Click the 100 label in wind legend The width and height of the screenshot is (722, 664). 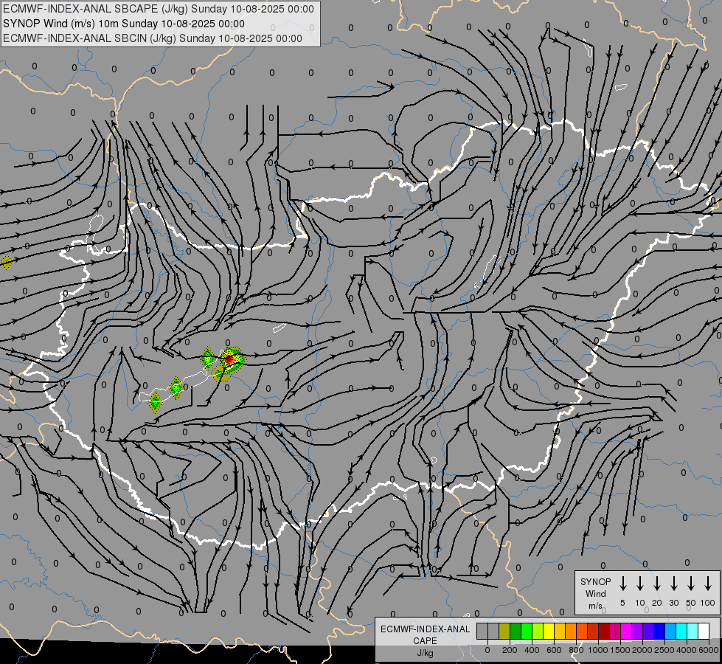(x=708, y=603)
